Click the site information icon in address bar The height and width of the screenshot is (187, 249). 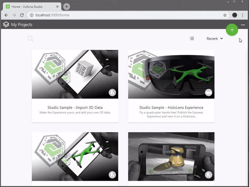coord(32,15)
